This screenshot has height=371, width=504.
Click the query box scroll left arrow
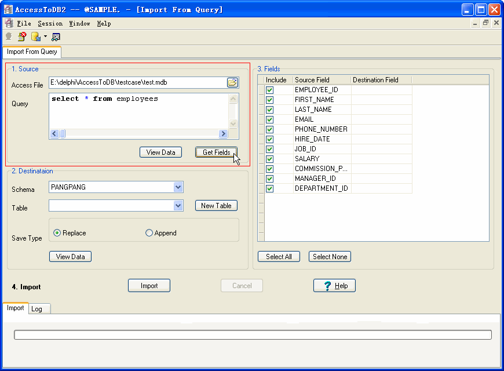point(54,133)
